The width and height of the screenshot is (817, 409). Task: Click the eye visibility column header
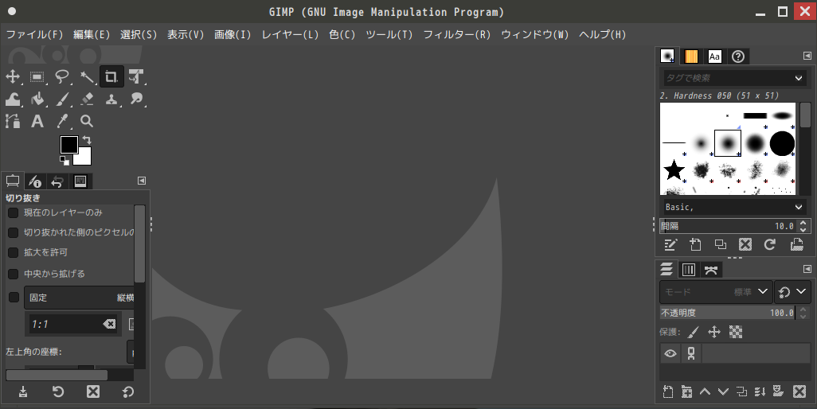tap(670, 353)
